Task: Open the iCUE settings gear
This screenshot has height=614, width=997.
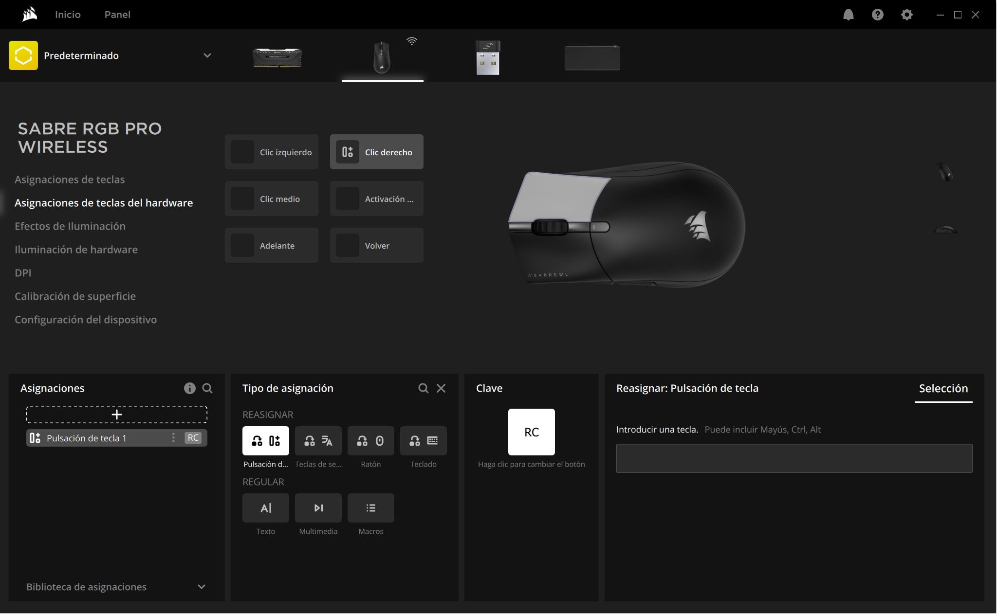Action: pyautogui.click(x=907, y=15)
